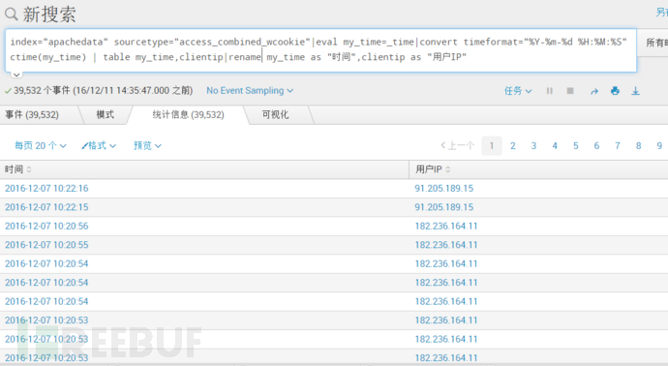This screenshot has width=668, height=366.
Task: Click the event count text 39,532 个事件
Action: 42,91
